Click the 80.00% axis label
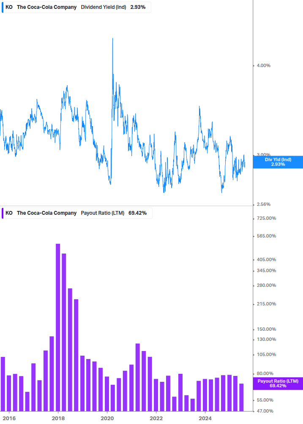303x424 pixels. click(265, 373)
